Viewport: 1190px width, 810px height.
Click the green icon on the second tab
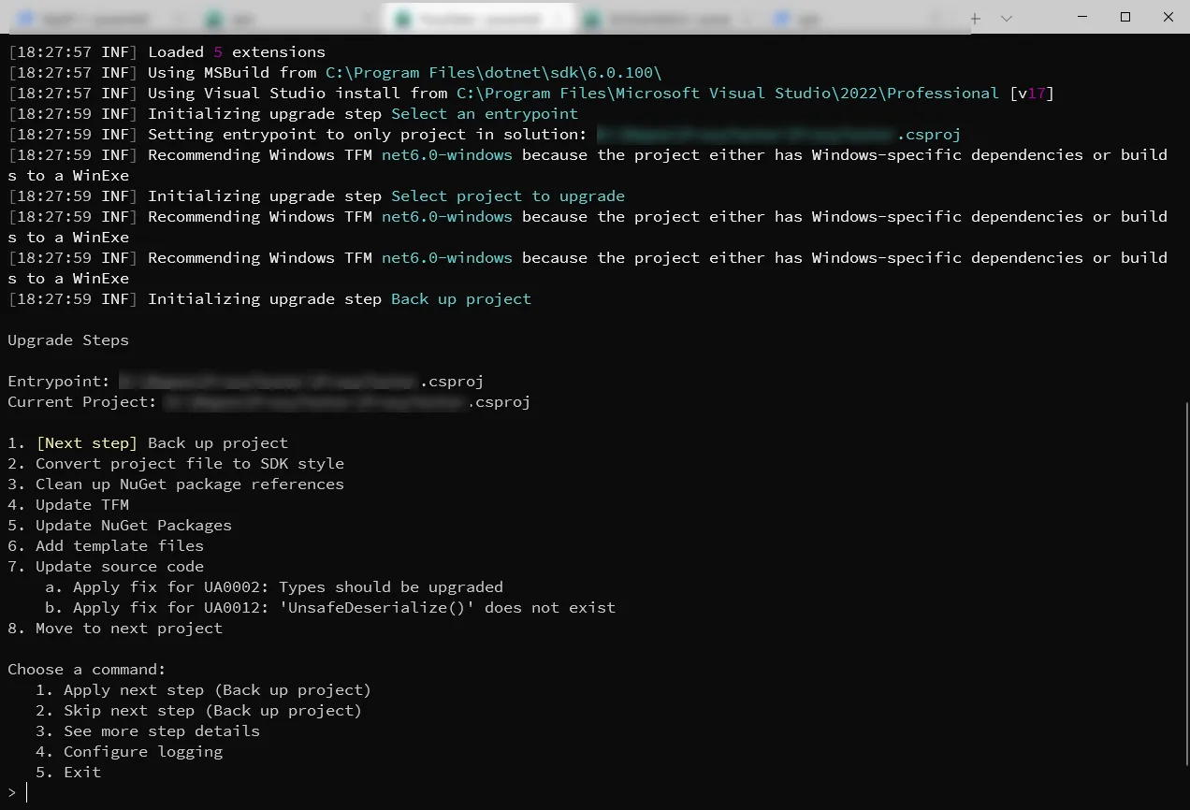click(x=215, y=18)
